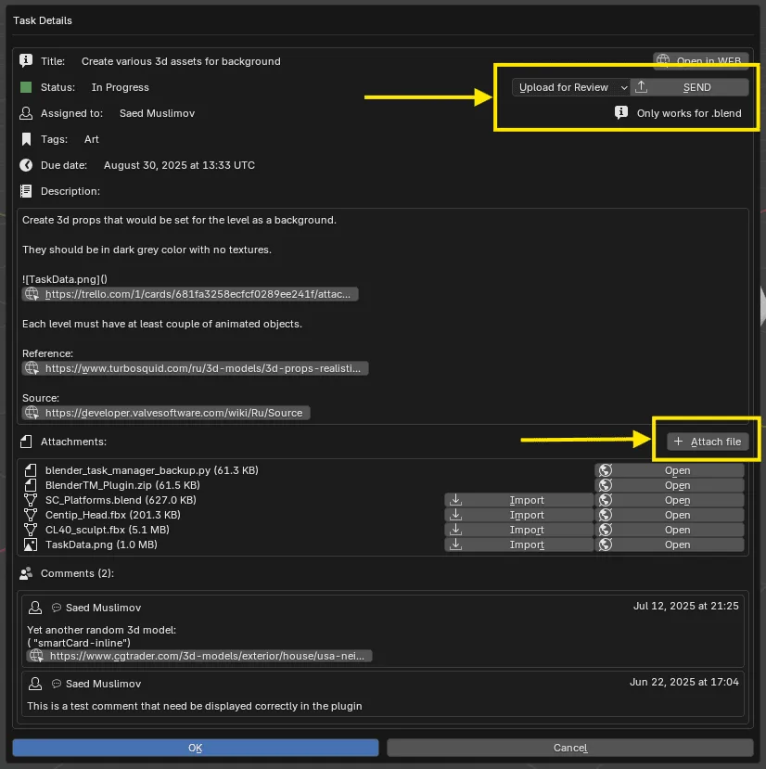This screenshot has height=769, width=766.
Task: Click the bookmark icon beside Tags
Action: pyautogui.click(x=25, y=139)
